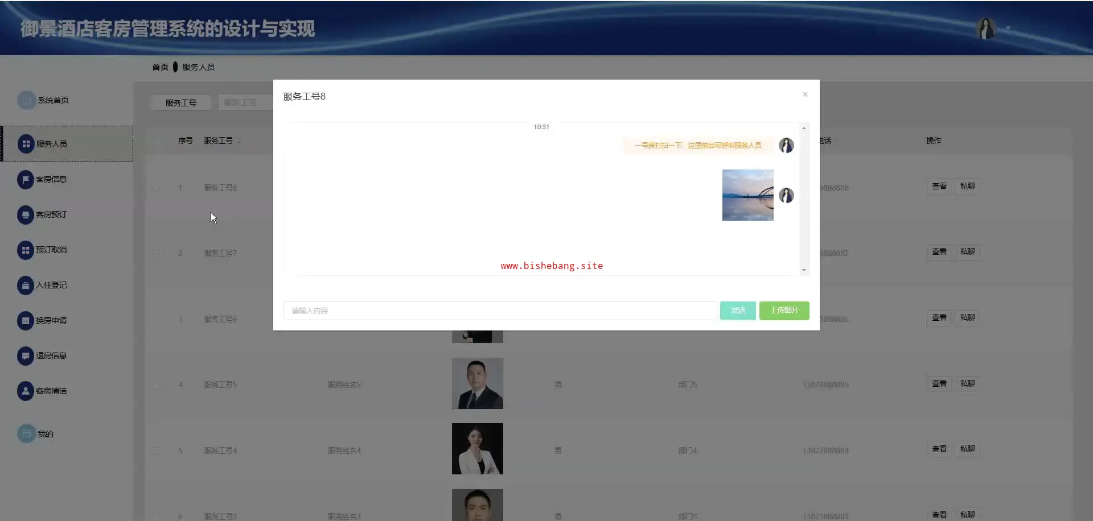Click 部门5 cell text
Screen dimensions: 1093x521
(688, 385)
